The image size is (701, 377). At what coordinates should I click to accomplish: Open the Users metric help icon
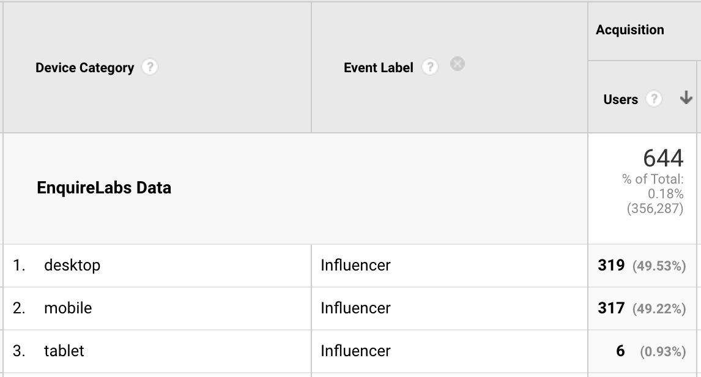(x=654, y=99)
